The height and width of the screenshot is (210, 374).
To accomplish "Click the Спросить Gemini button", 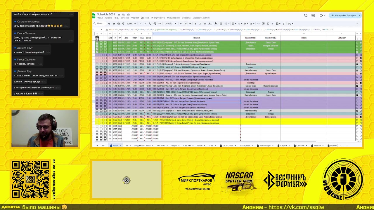I will (x=201, y=18).
